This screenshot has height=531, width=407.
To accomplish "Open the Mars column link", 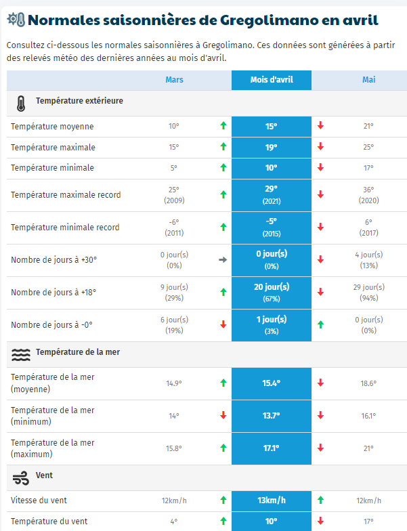I will click(x=175, y=80).
